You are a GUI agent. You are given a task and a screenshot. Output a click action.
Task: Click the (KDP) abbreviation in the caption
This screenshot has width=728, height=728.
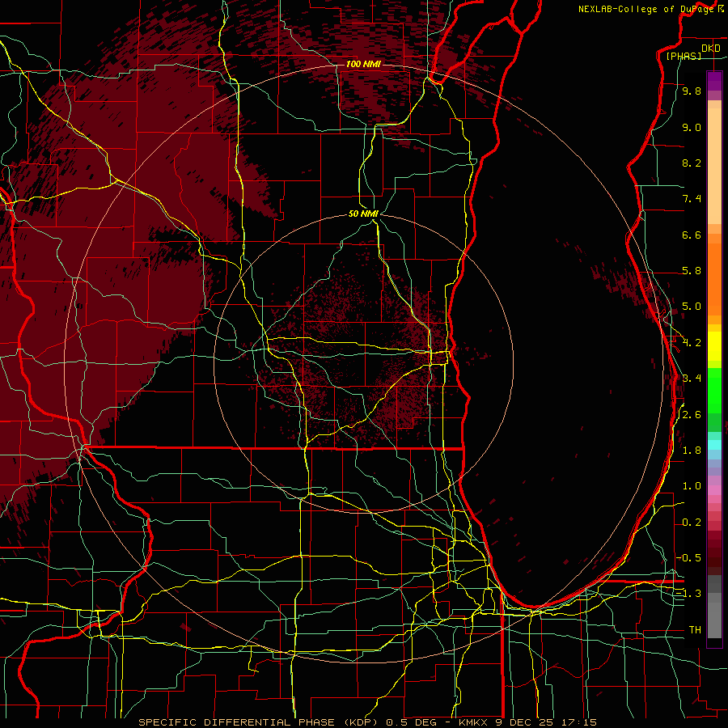359,722
